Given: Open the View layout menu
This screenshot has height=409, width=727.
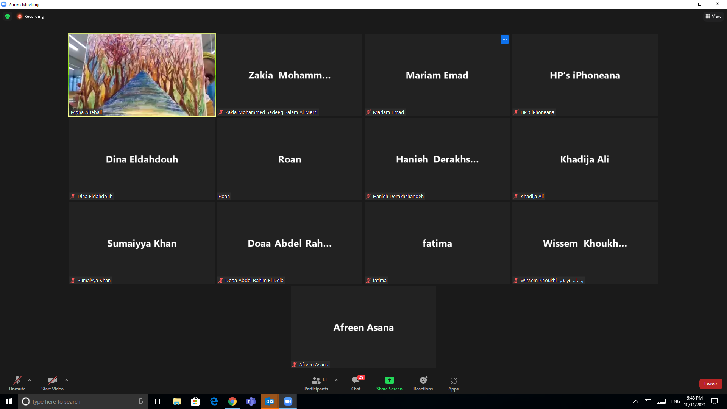Looking at the screenshot, I should click(x=713, y=16).
